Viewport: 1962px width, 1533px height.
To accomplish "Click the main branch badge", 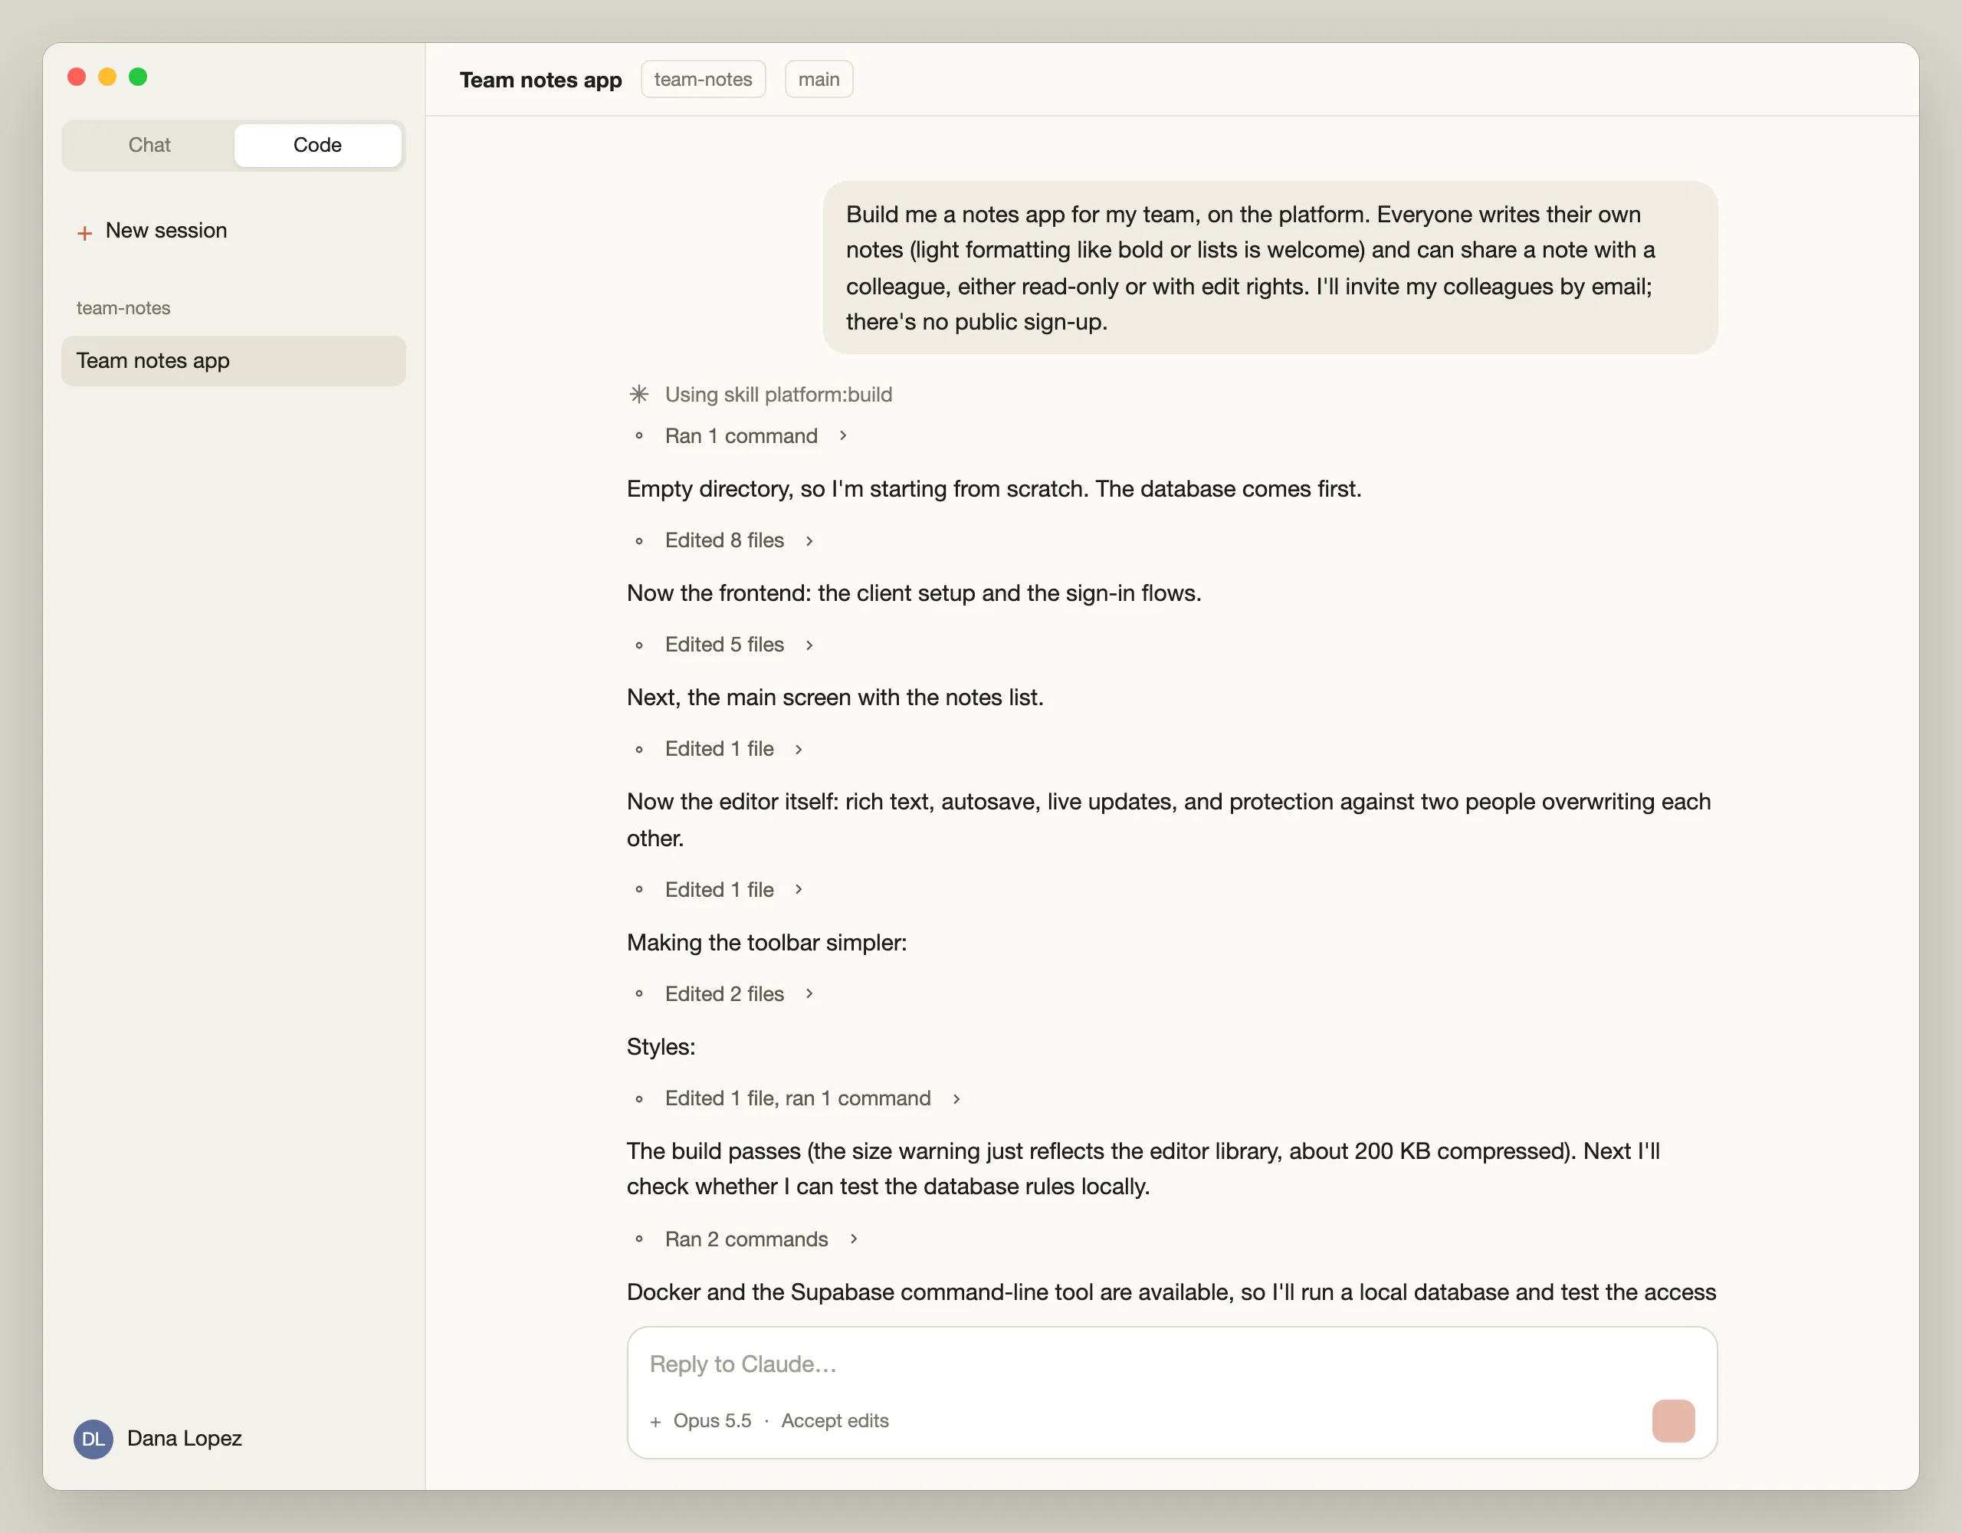I will 819,79.
